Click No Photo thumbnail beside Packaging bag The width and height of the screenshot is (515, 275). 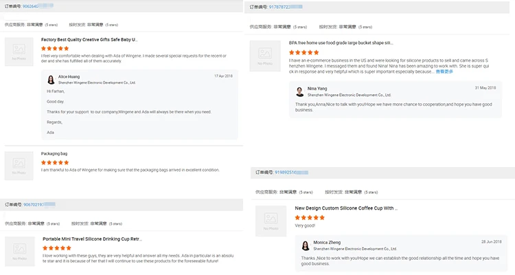pyautogui.click(x=19, y=166)
